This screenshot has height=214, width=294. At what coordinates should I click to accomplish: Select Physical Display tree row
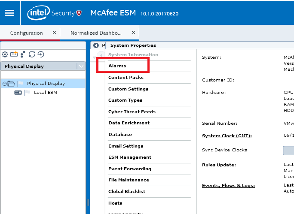point(43,84)
